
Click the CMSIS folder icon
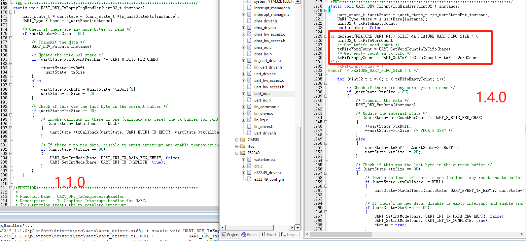click(243, 140)
